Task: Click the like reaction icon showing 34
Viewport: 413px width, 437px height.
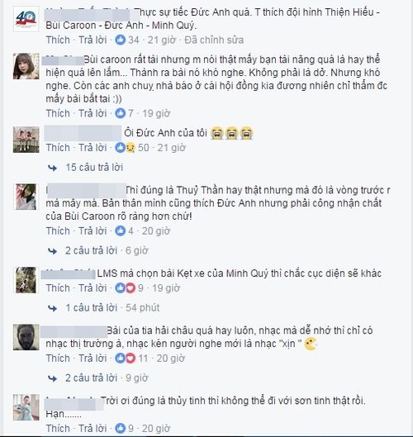Action: click(x=120, y=40)
